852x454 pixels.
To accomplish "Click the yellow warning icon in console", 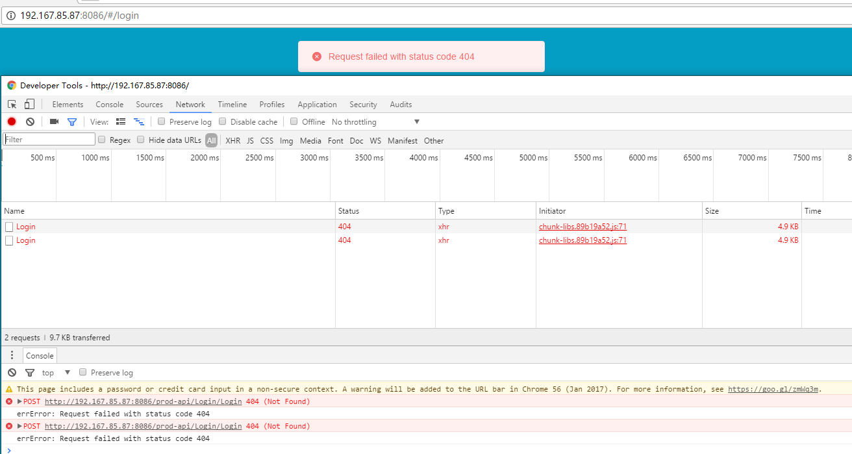I will [x=9, y=389].
